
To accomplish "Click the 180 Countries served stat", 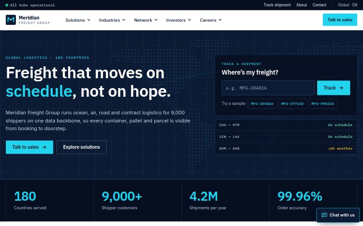I will pyautogui.click(x=49, y=200).
